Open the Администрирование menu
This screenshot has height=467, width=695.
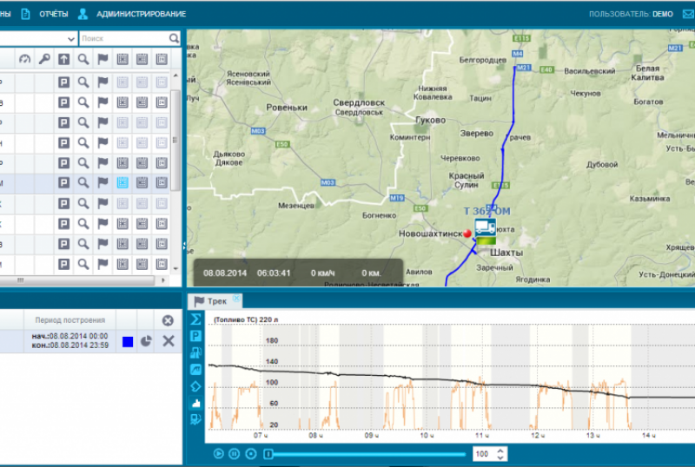click(x=141, y=14)
